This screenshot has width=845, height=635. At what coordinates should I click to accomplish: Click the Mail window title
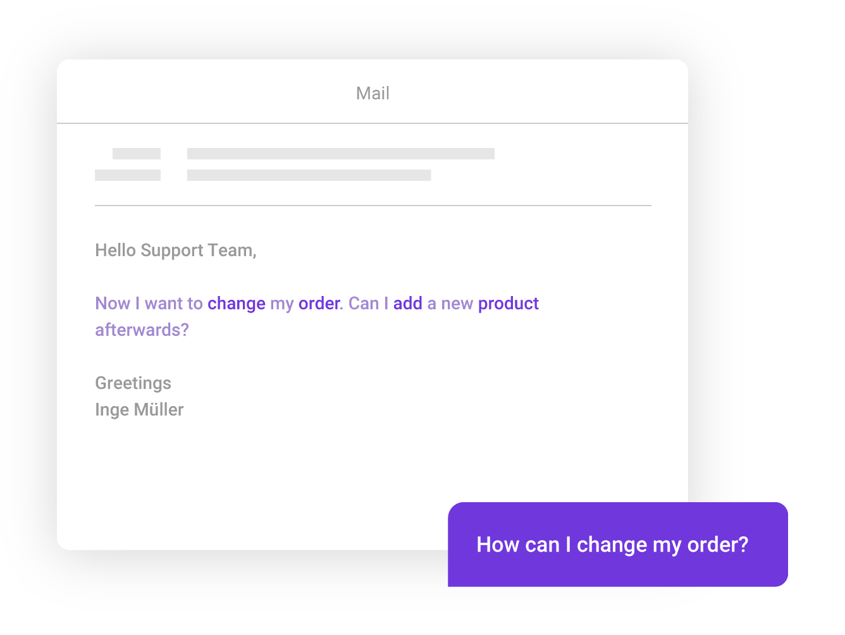tap(373, 94)
